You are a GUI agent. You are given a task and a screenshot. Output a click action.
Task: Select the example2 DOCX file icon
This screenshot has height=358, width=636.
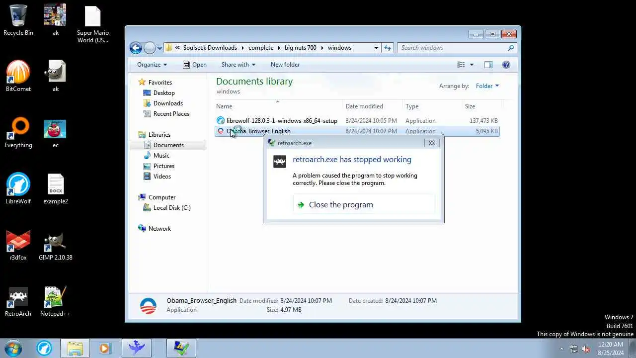(55, 188)
